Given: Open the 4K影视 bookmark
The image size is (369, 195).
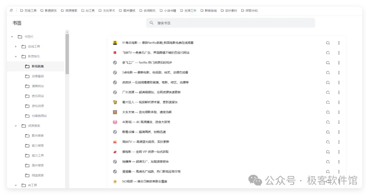Looking at the screenshot, I should [146, 122].
